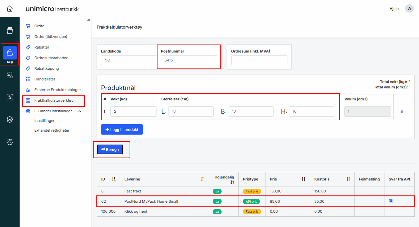Sort table by Pris column
The image size is (419, 227).
pyautogui.click(x=303, y=179)
